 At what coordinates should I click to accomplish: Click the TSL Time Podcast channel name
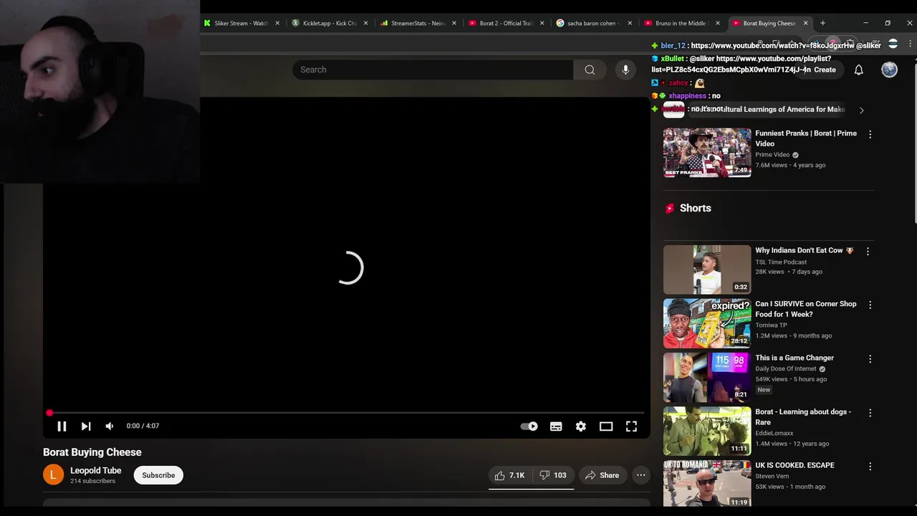click(x=781, y=262)
